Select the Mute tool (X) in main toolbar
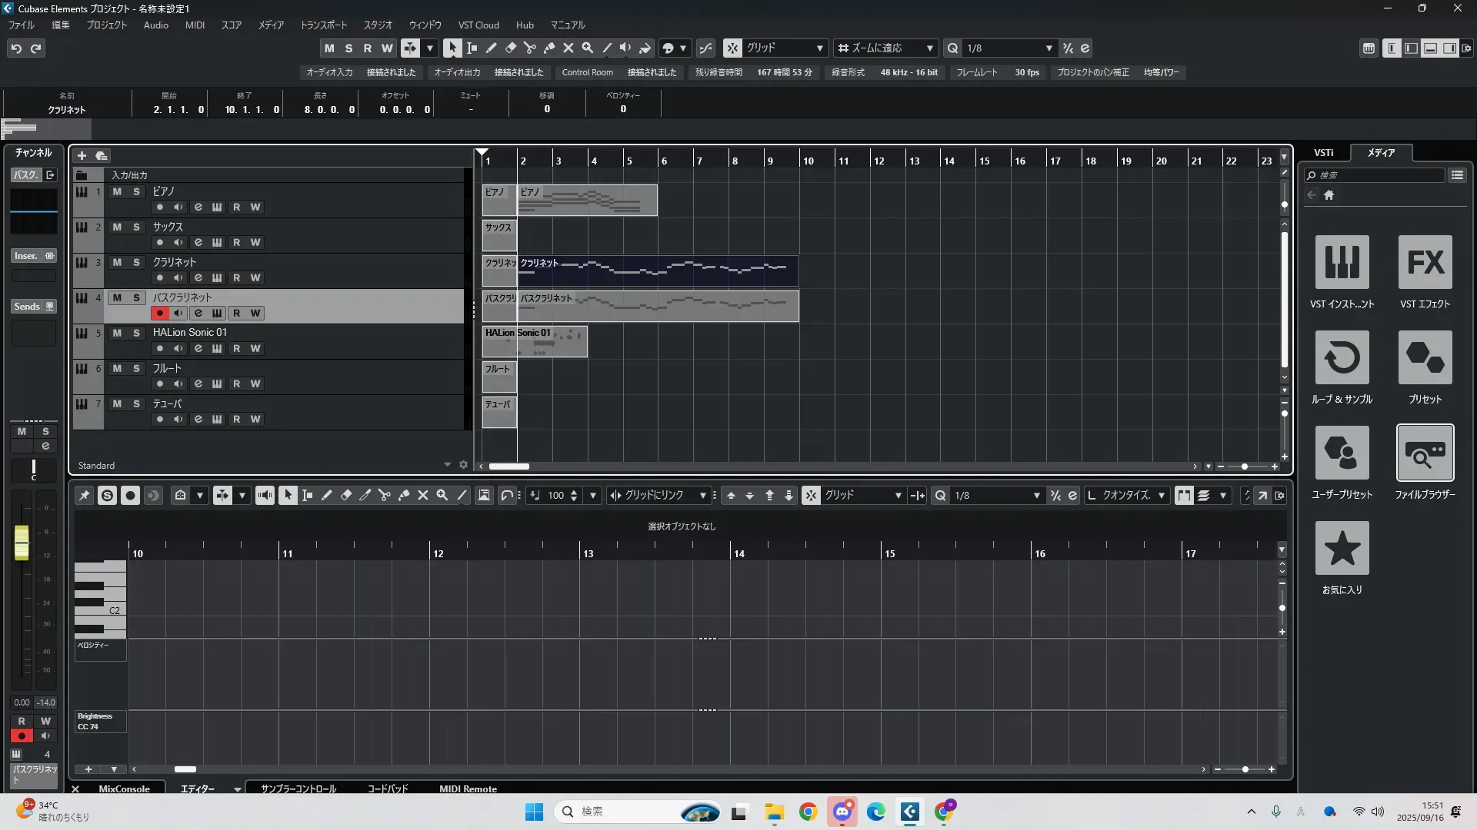Screen dimensions: 1477x830 click(568, 48)
